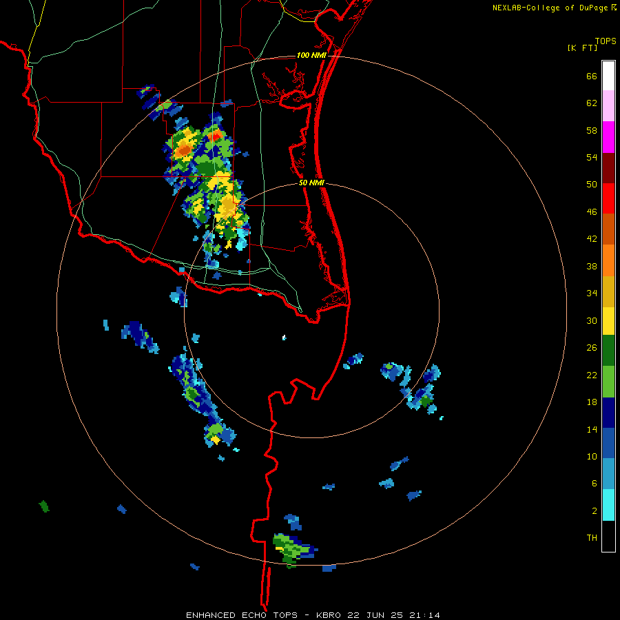Select the medium blue 18 kft legend swatch
Screen dimensions: 620x620
tap(608, 443)
